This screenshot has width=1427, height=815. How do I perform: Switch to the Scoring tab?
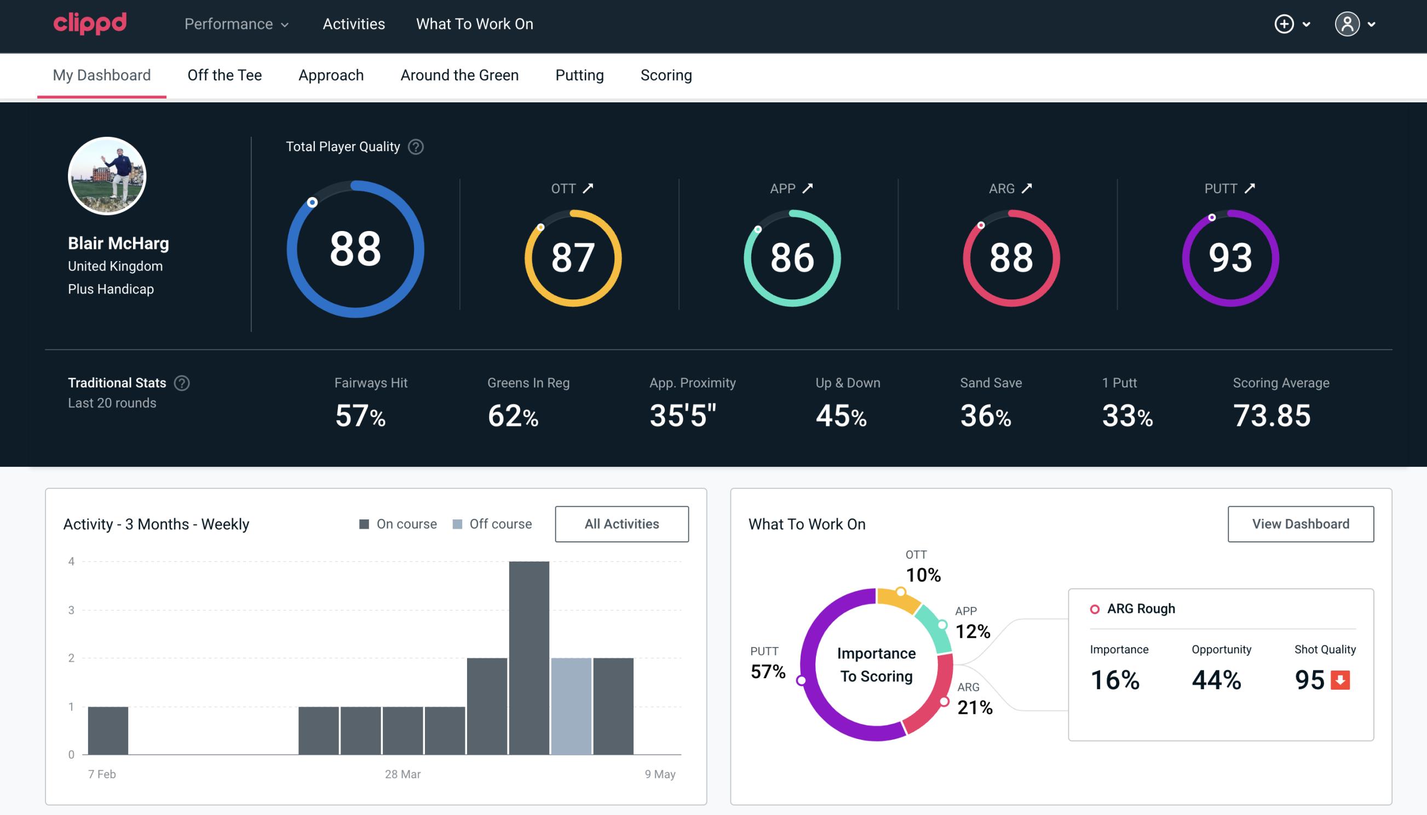pos(666,74)
